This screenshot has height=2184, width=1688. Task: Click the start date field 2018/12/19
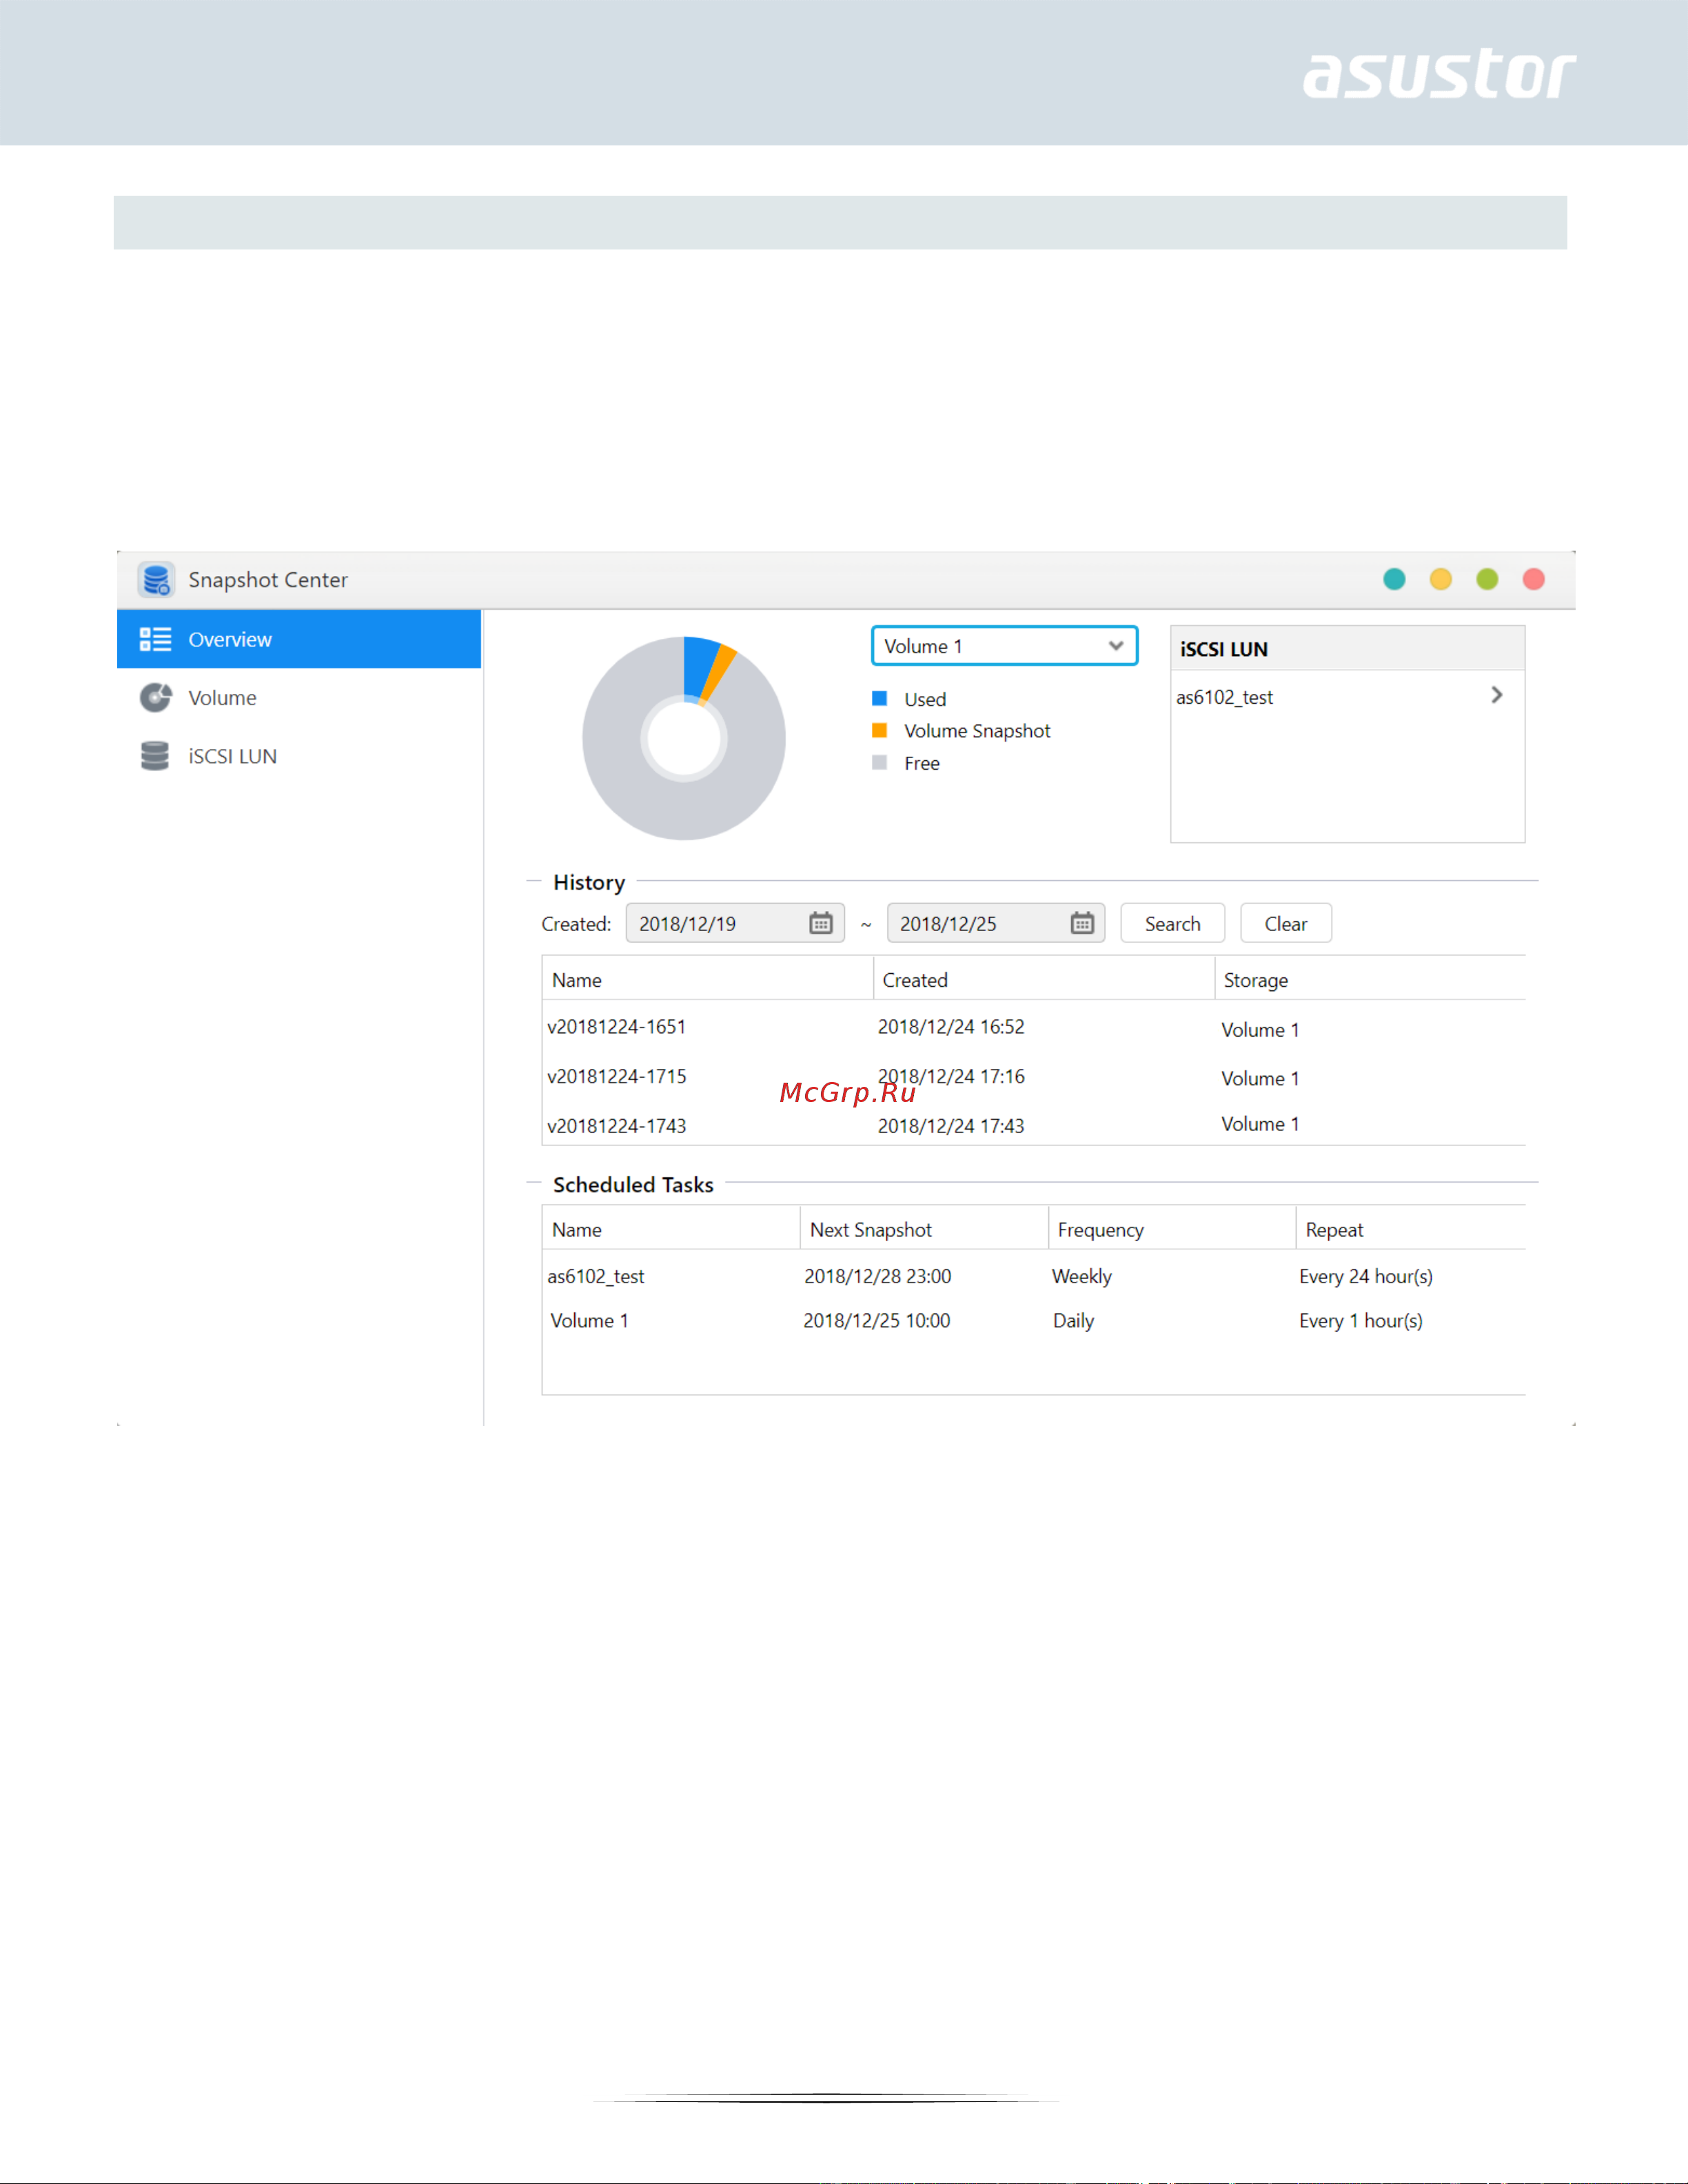coord(735,923)
